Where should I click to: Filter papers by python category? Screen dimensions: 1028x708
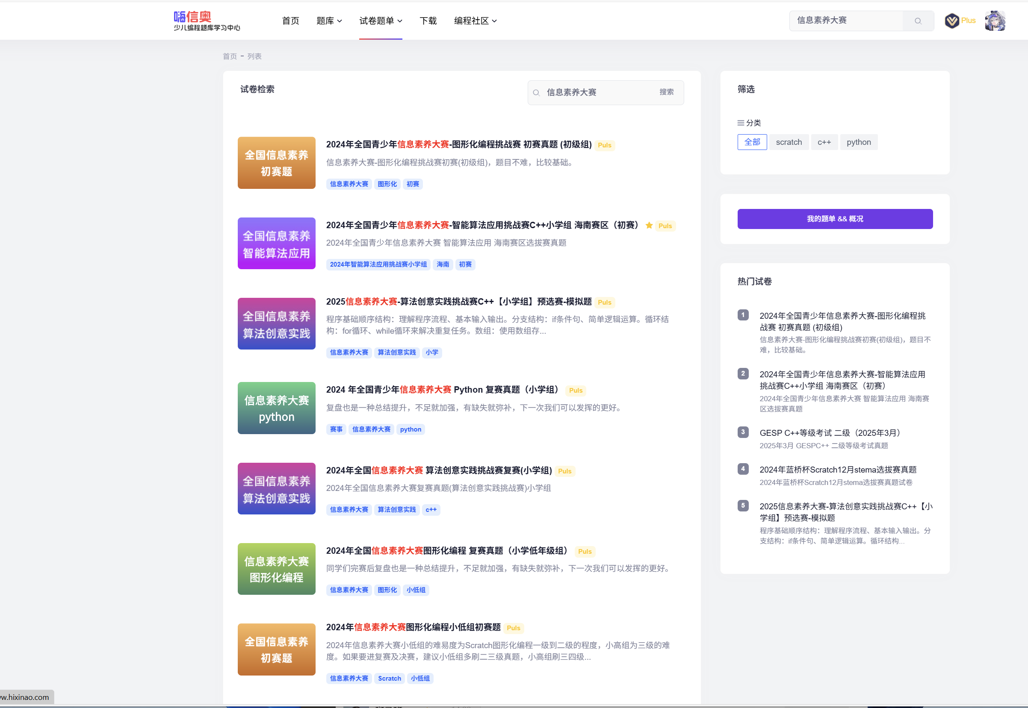point(858,142)
